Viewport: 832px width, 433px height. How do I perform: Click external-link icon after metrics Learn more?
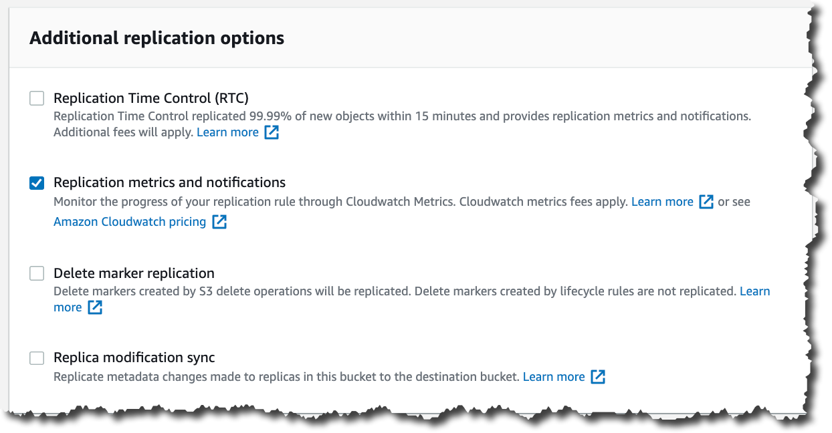706,202
